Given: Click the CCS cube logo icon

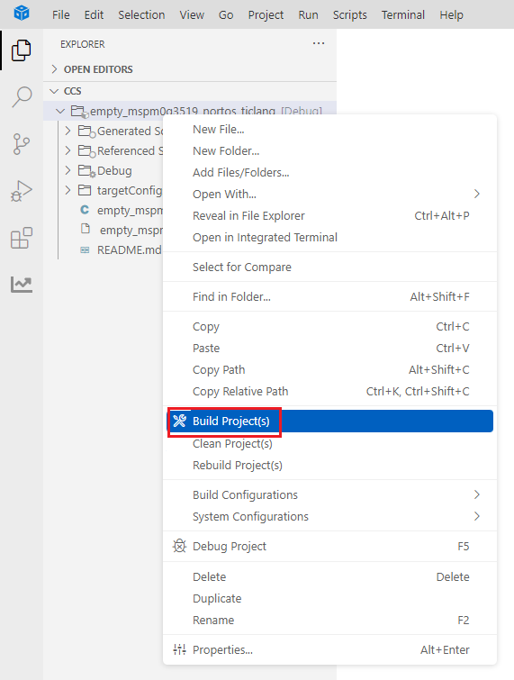Looking at the screenshot, I should point(22,13).
